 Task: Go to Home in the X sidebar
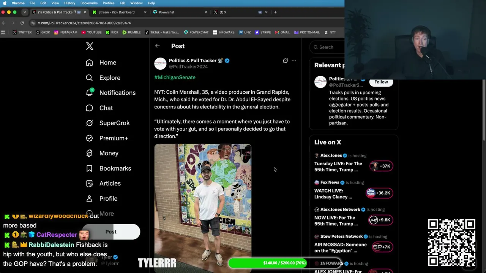pos(101,63)
